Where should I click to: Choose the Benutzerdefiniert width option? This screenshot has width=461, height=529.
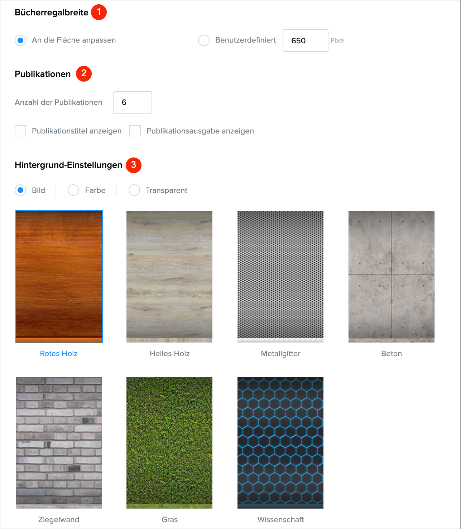(x=204, y=40)
